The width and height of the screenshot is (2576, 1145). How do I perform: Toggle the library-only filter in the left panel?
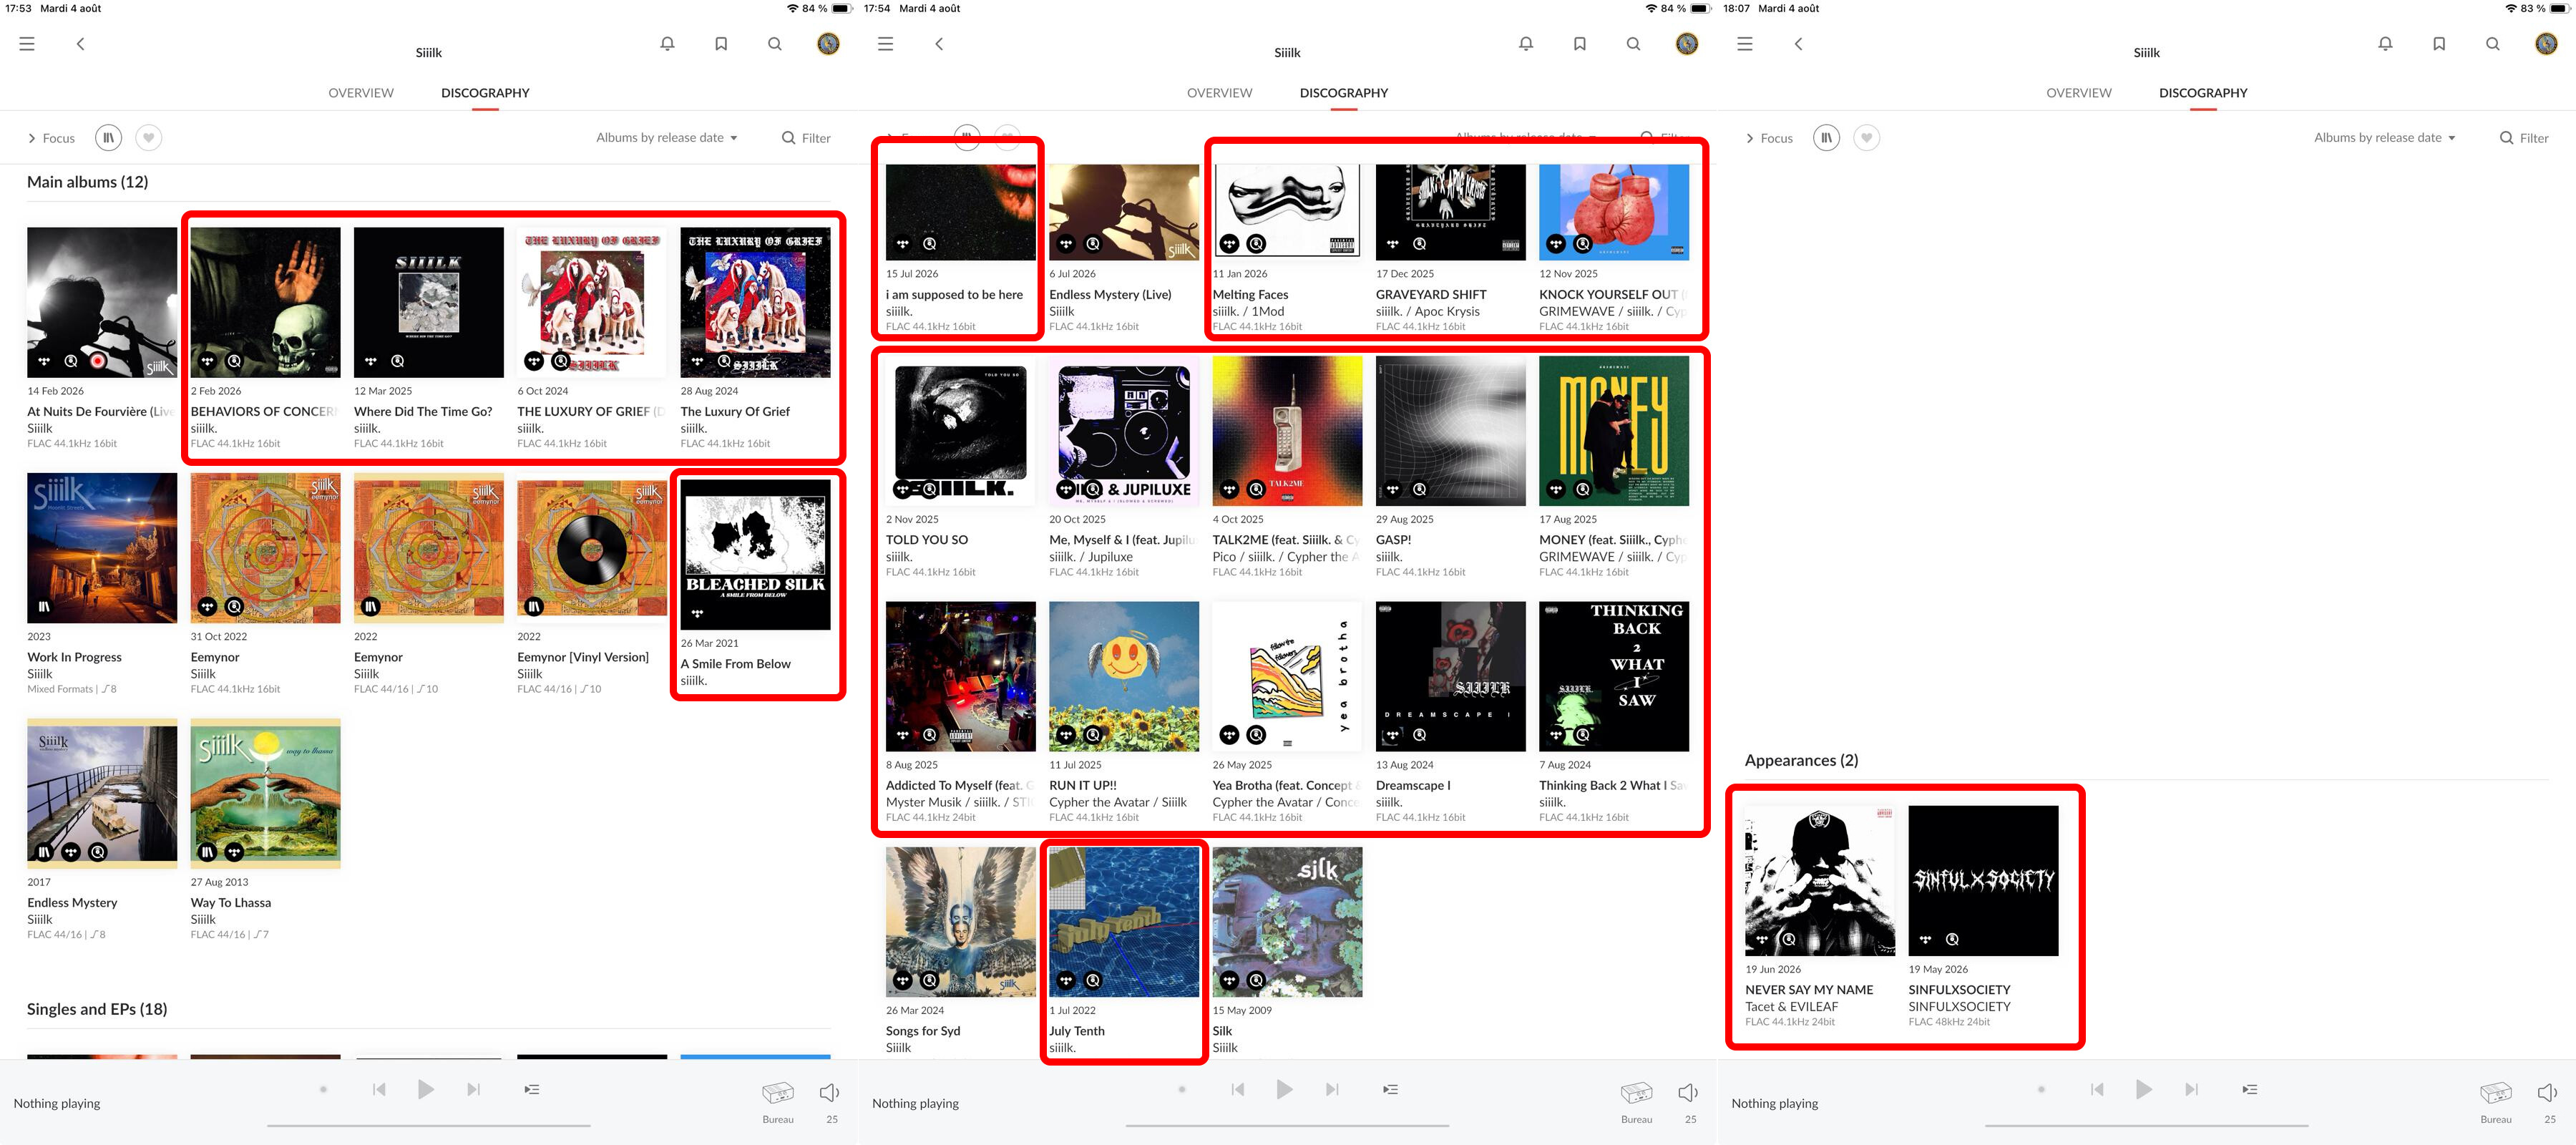click(108, 138)
